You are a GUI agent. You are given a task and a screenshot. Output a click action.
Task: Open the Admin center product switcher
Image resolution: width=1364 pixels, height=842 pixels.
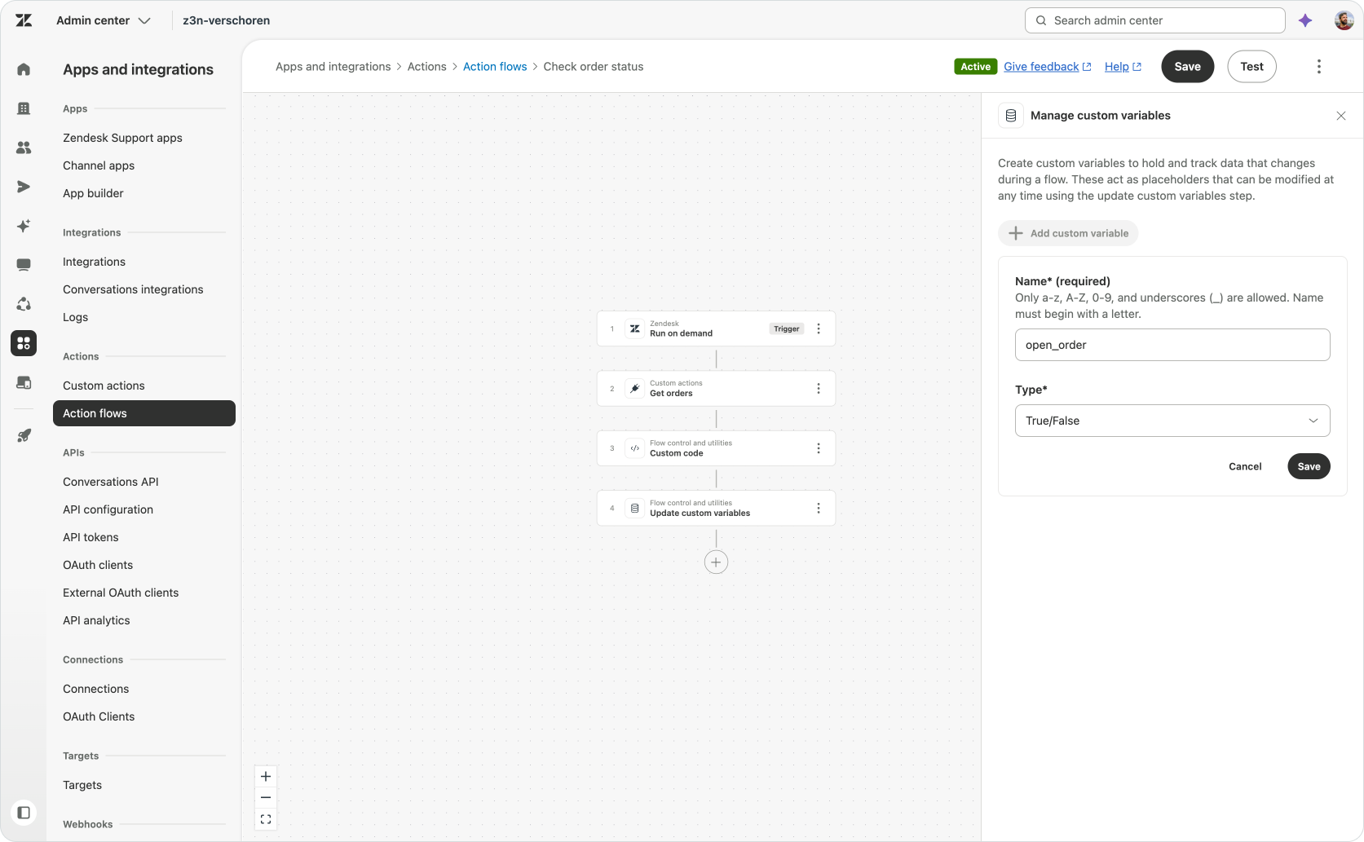pos(104,20)
